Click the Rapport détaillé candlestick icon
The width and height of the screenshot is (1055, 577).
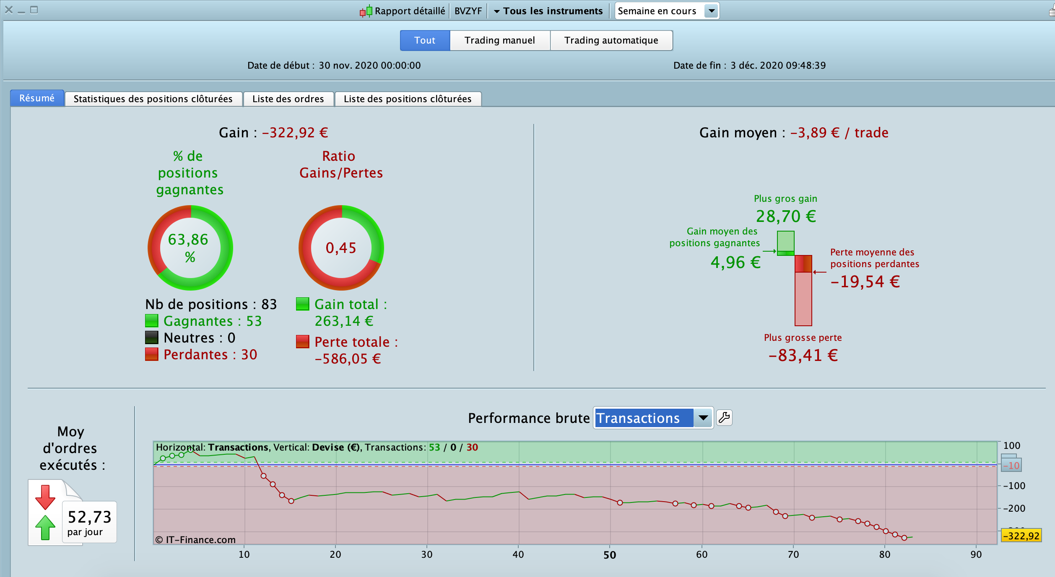[366, 11]
